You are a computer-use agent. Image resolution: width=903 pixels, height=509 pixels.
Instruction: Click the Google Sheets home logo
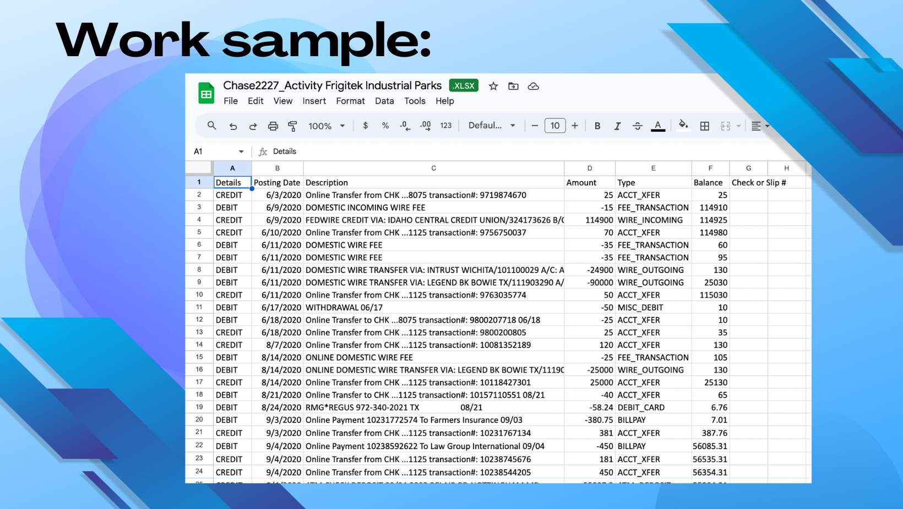pyautogui.click(x=206, y=93)
